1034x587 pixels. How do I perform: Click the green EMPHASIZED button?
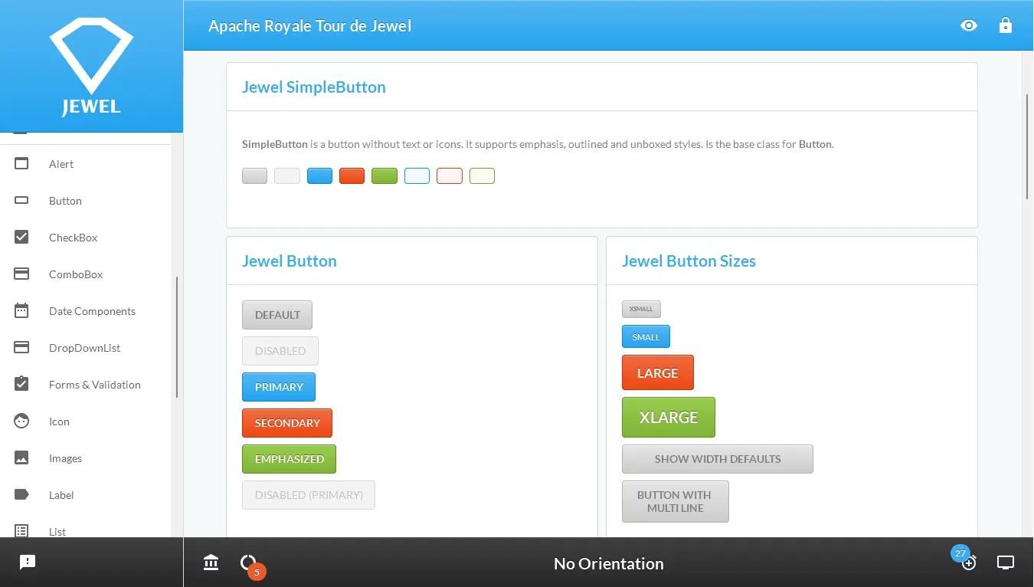290,459
